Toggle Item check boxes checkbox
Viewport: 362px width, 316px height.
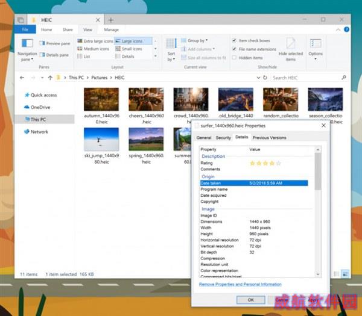(x=234, y=40)
